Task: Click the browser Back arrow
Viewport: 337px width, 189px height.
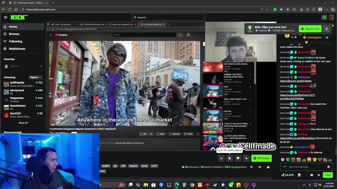Action: (3, 9)
